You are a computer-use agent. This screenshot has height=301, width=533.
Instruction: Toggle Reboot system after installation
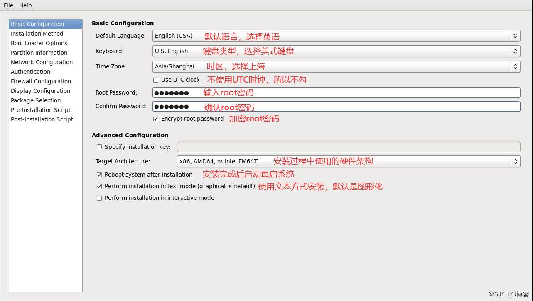99,175
